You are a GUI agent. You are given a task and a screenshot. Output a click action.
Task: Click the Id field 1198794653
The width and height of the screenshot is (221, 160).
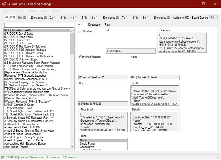(131, 51)
